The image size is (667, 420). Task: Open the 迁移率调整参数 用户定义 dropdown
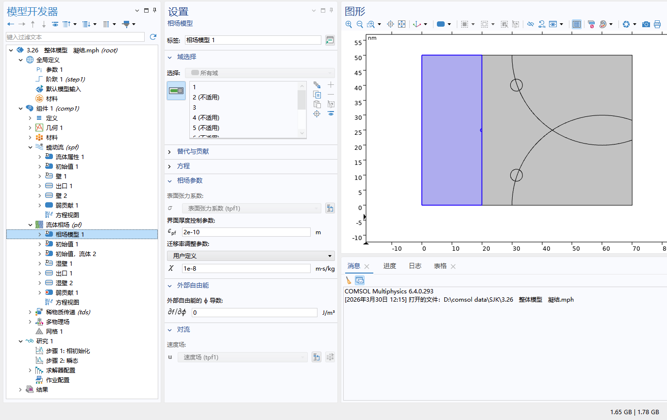(x=250, y=256)
